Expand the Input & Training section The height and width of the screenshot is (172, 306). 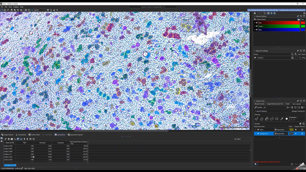point(255,111)
